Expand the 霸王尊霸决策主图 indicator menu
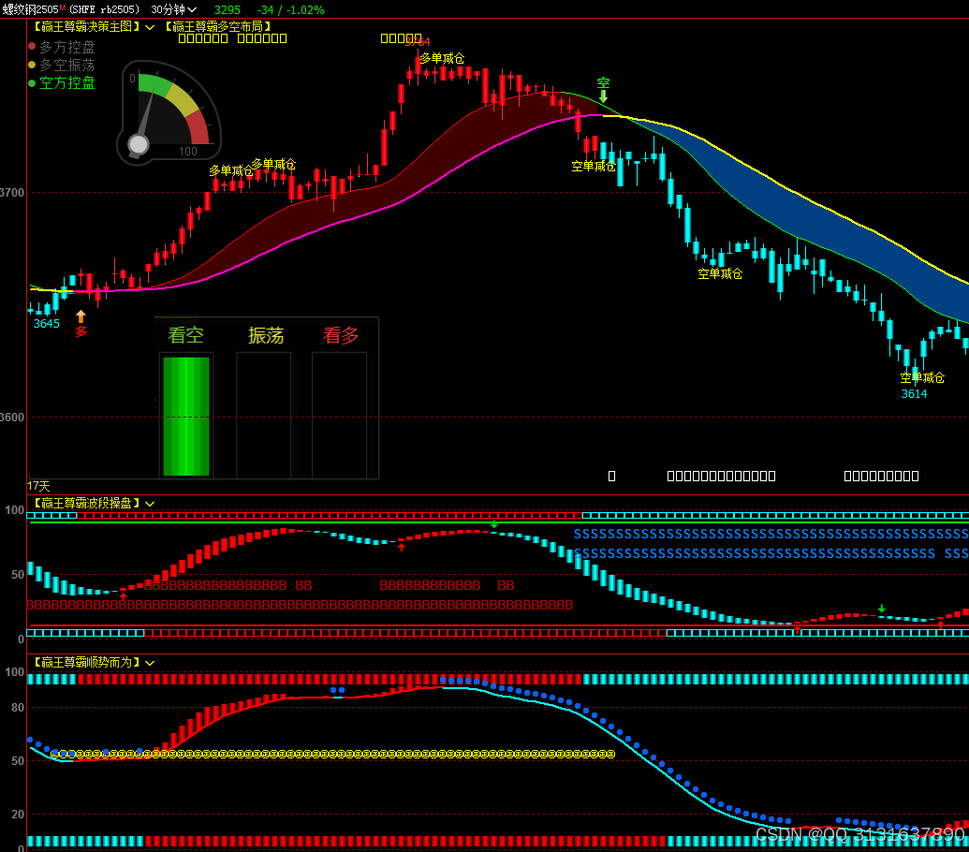Viewport: 969px width, 852px height. coord(150,27)
